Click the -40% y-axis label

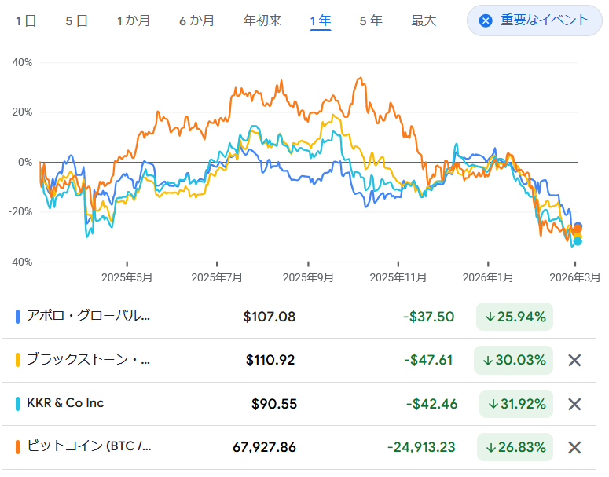(x=20, y=262)
